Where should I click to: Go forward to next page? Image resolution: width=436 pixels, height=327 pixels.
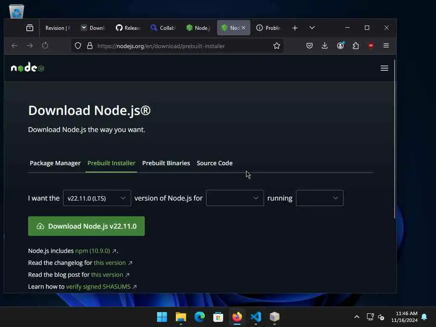tap(30, 46)
